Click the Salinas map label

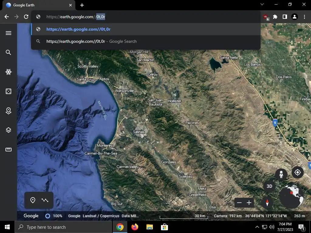138,132
